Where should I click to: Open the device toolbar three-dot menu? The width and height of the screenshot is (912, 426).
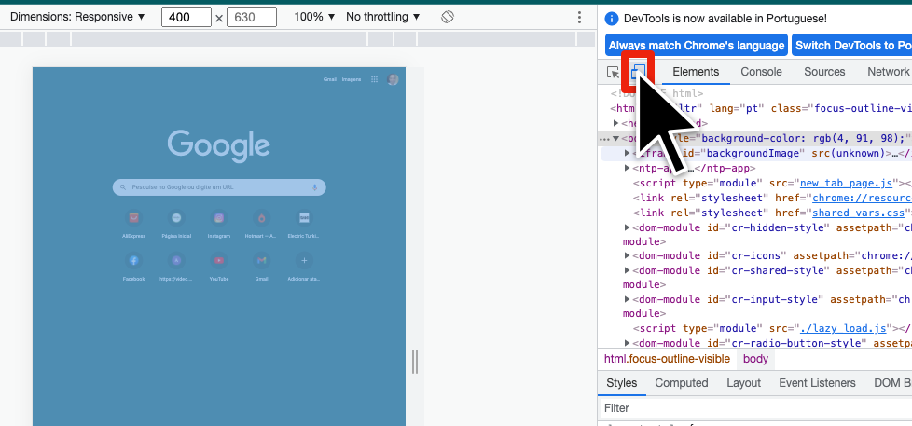(x=579, y=17)
